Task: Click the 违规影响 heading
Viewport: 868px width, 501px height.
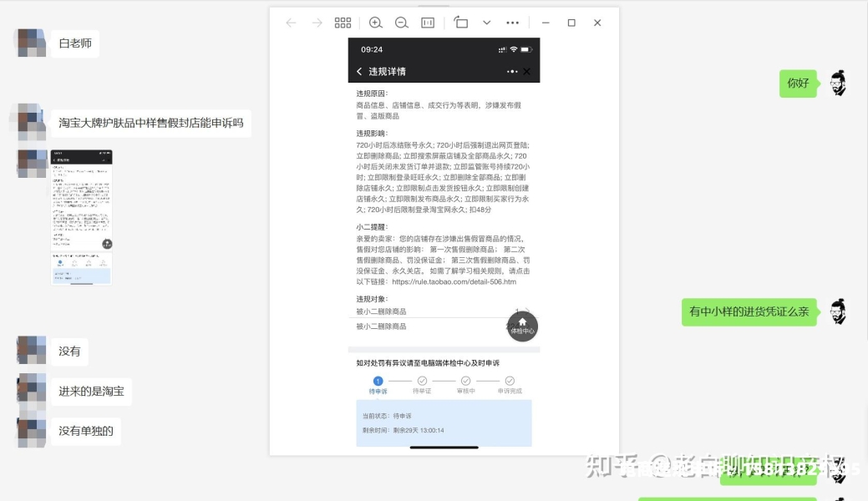Action: (372, 134)
